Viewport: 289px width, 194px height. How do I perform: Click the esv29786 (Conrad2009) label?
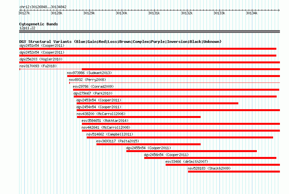click(x=93, y=86)
